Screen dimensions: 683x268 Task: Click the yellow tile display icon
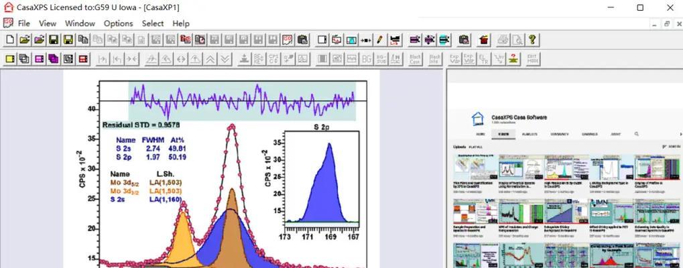(9, 59)
